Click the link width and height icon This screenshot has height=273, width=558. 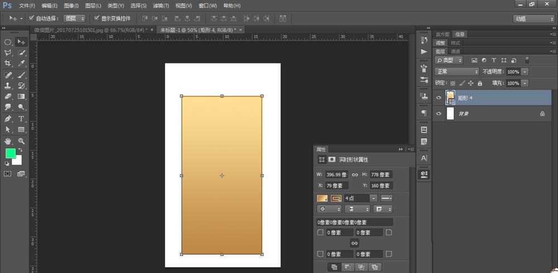pyautogui.click(x=355, y=175)
